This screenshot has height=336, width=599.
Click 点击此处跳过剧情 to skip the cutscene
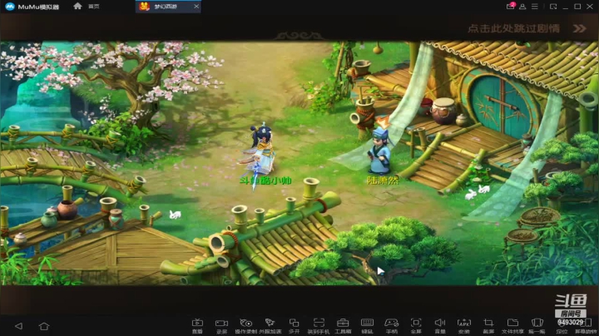point(513,28)
